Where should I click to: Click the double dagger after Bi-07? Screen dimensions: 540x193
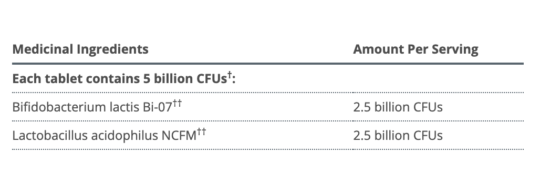[x=177, y=104]
